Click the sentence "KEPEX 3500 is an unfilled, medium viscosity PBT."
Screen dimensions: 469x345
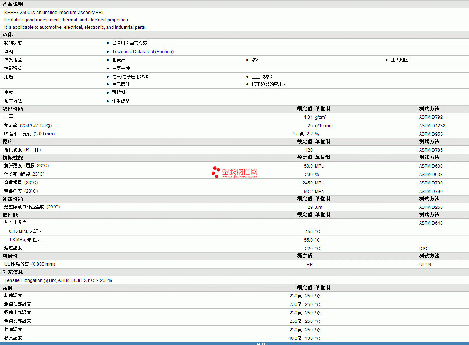point(55,13)
